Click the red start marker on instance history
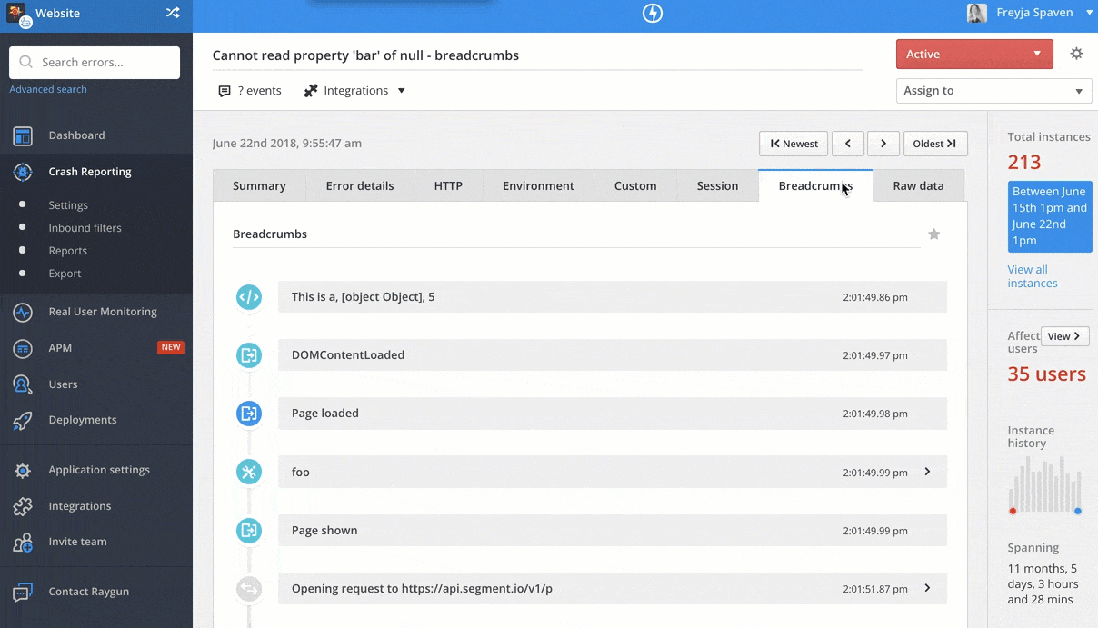The image size is (1098, 628). (1013, 511)
